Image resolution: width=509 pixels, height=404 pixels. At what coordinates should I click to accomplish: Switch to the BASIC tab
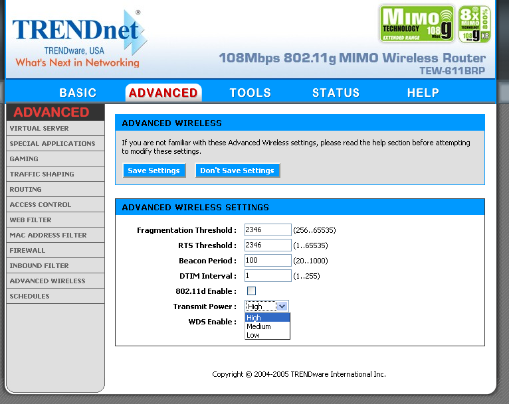78,93
